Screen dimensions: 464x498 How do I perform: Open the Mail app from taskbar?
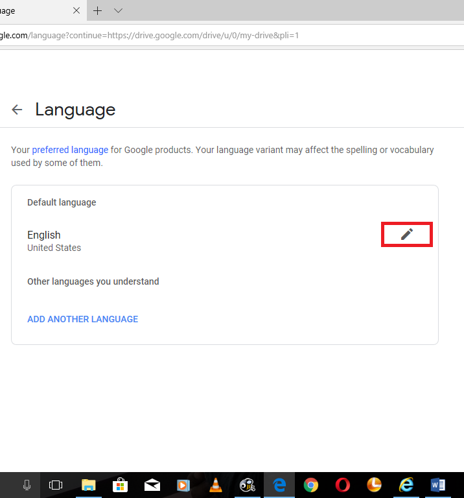(152, 485)
